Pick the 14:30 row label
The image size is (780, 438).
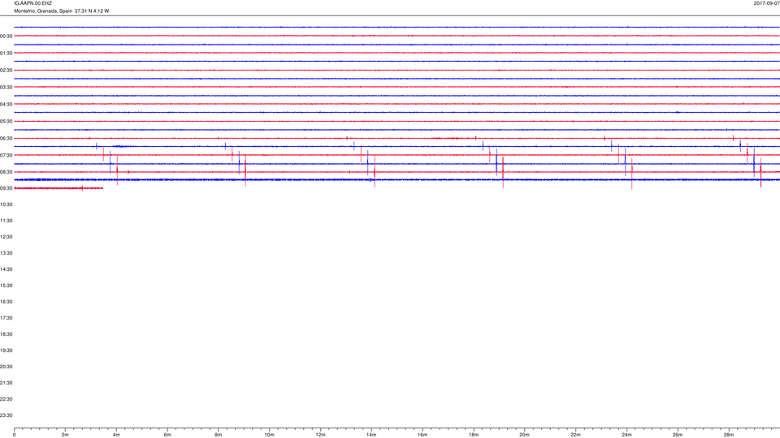(x=6, y=269)
